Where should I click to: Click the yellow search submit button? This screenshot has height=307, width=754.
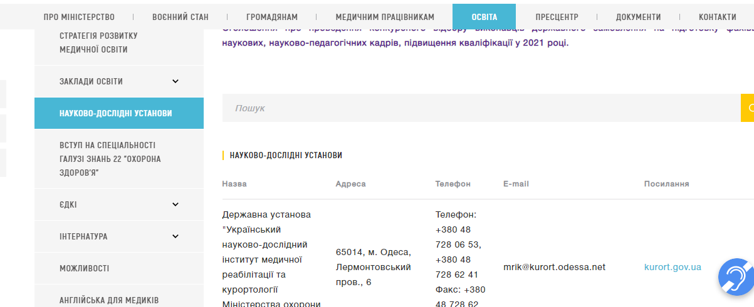747,108
